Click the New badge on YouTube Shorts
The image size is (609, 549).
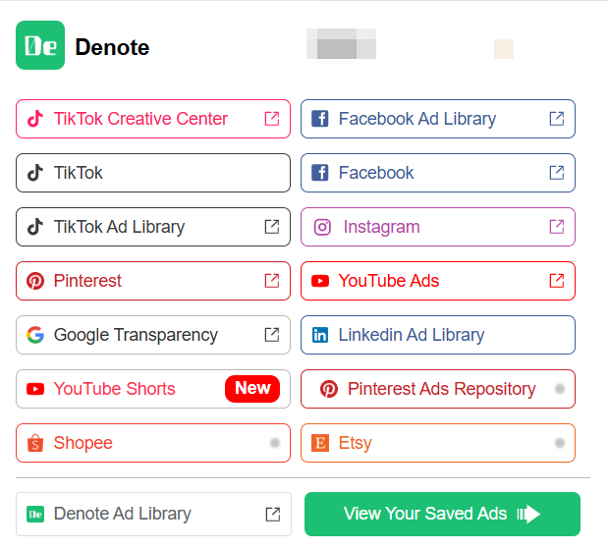point(252,389)
